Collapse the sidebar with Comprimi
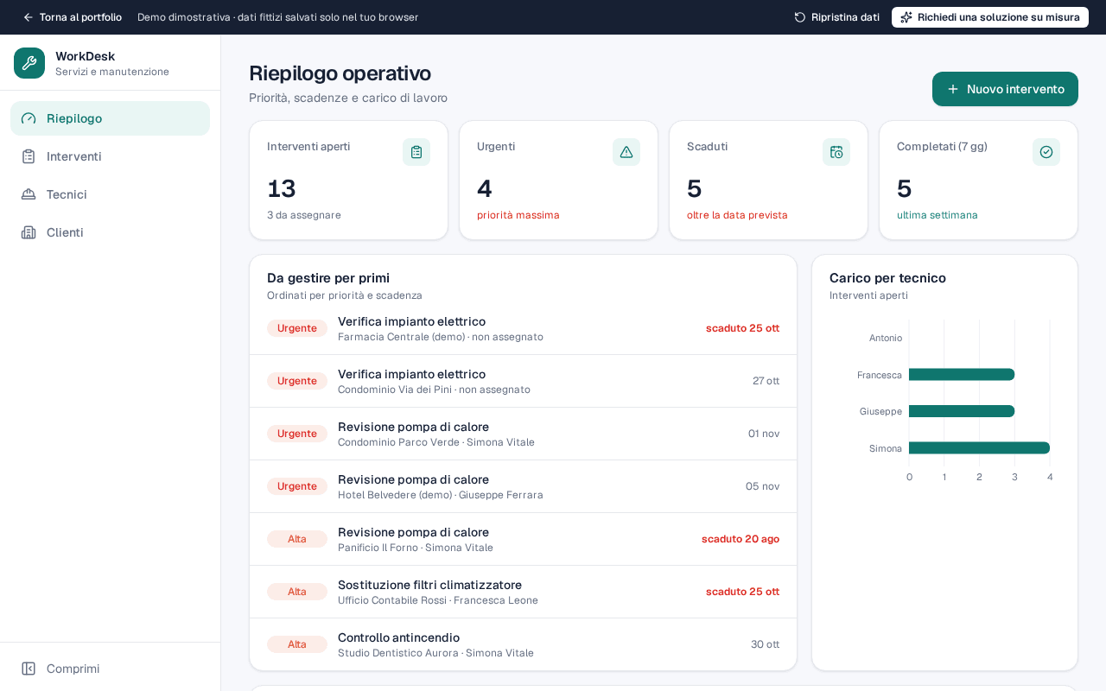Viewport: 1106px width, 691px height. pos(110,669)
